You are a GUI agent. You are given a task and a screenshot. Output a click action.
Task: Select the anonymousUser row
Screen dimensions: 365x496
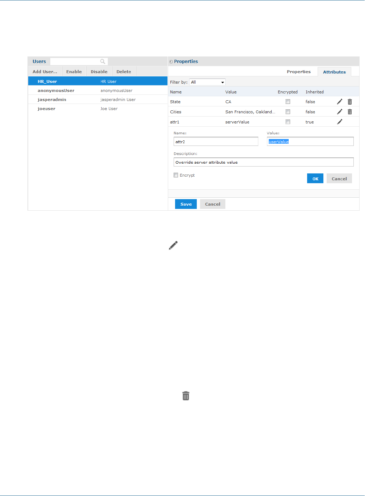pos(98,91)
